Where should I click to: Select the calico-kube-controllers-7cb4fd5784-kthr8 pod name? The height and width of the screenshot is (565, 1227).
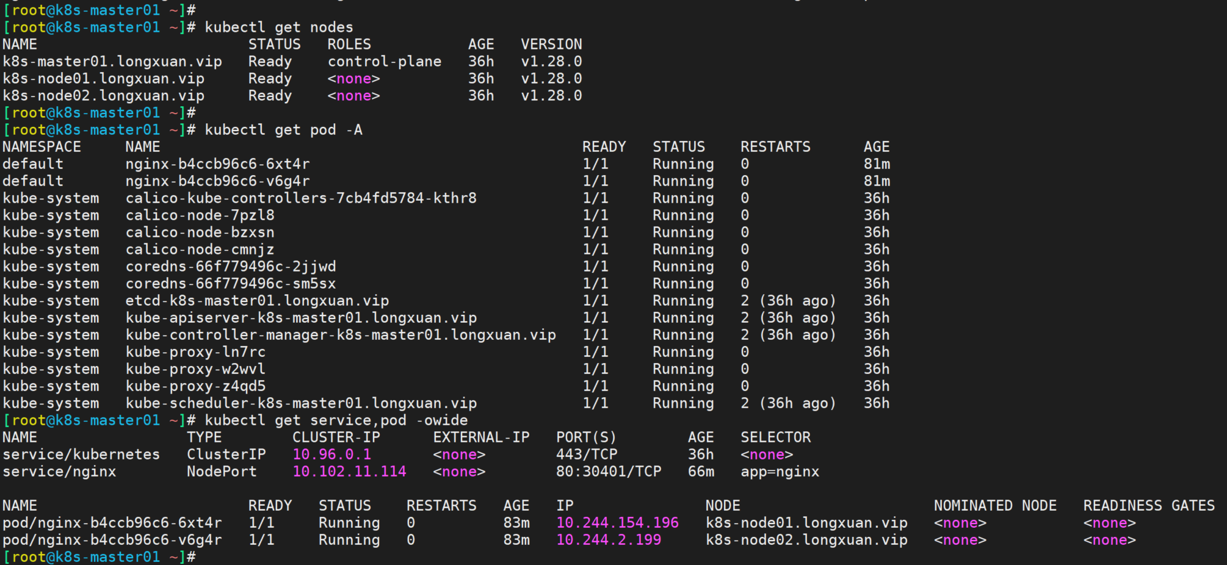[x=301, y=198]
